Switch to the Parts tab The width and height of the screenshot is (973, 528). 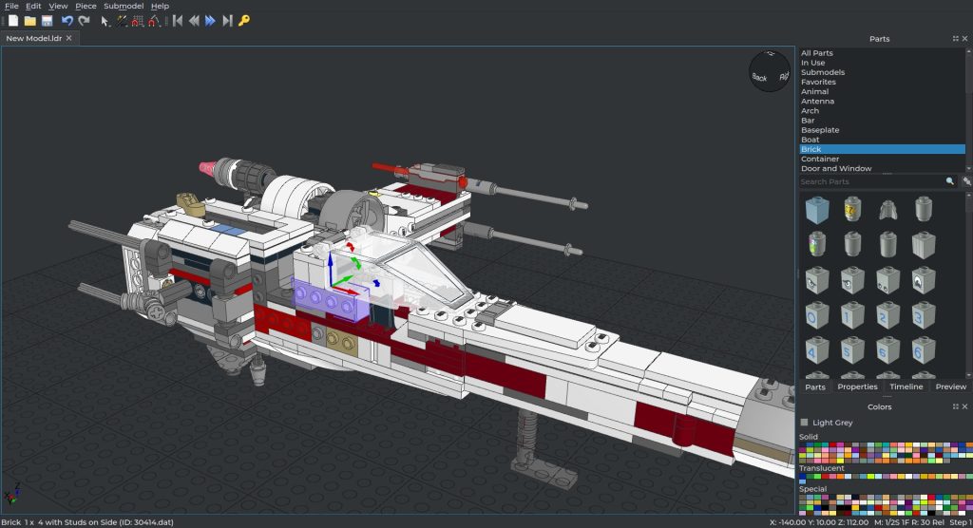pos(814,387)
